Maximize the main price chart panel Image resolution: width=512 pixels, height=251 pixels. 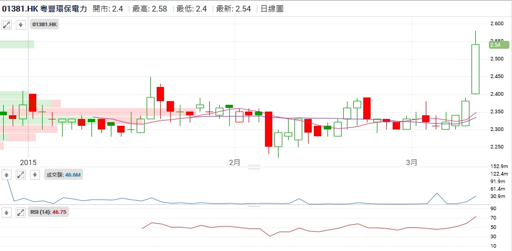[x=7, y=25]
